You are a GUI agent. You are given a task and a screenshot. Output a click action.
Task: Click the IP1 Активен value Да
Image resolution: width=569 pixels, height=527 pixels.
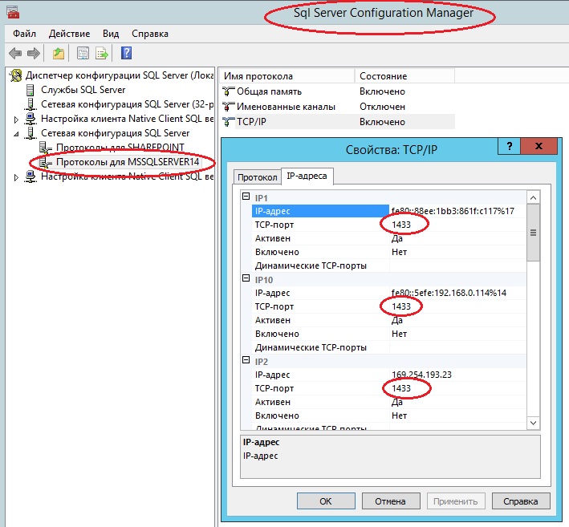click(x=397, y=239)
